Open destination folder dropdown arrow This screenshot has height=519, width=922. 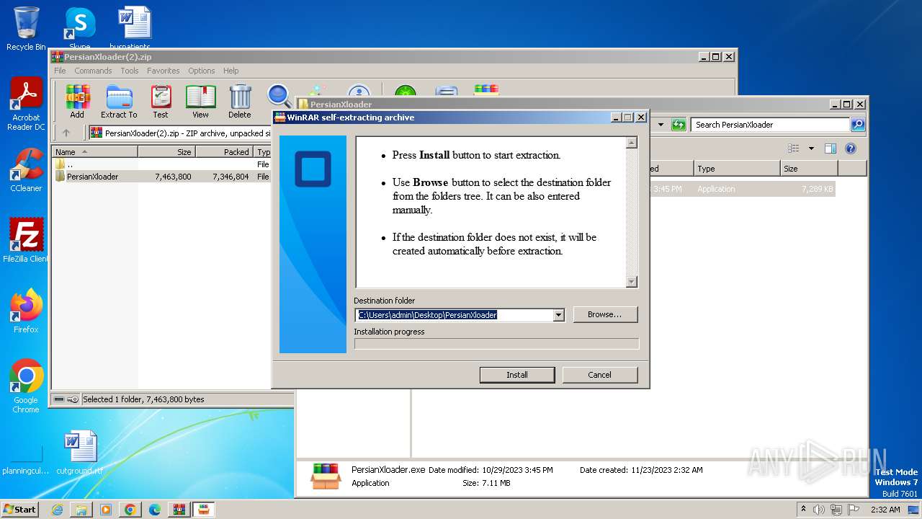[x=558, y=315]
